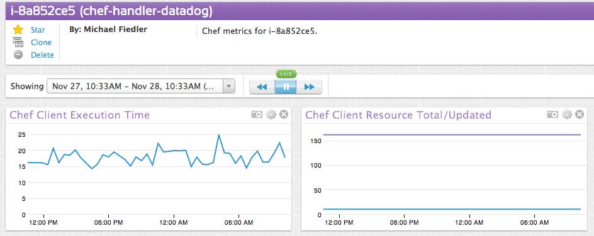Close the Chef Client Execution Time graph
594x236 pixels.
point(284,114)
